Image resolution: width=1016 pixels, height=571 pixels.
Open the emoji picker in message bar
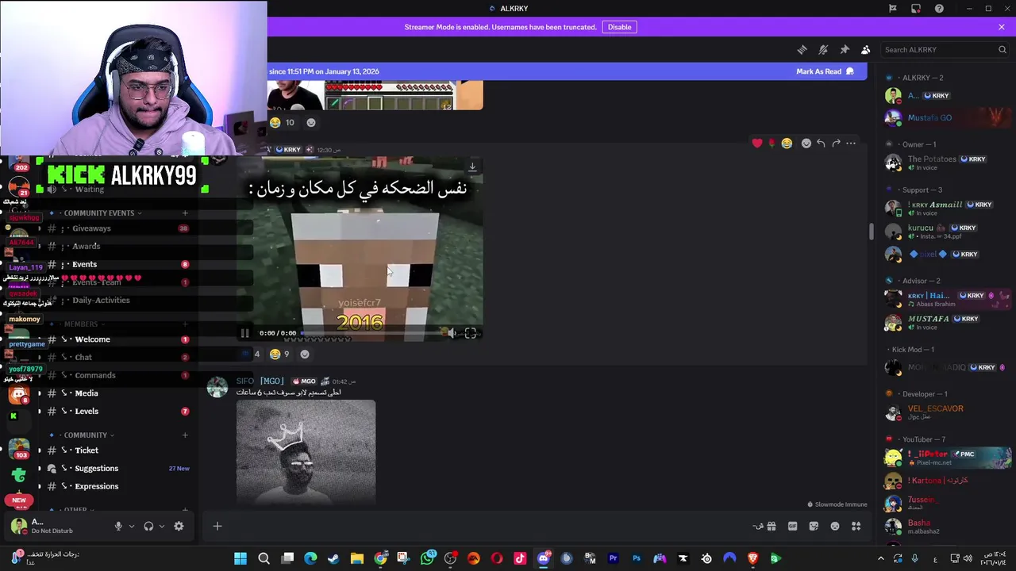click(x=835, y=526)
